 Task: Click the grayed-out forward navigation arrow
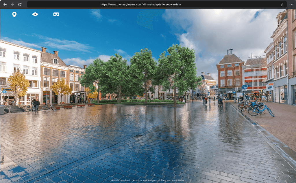pyautogui.click(x=12, y=4)
